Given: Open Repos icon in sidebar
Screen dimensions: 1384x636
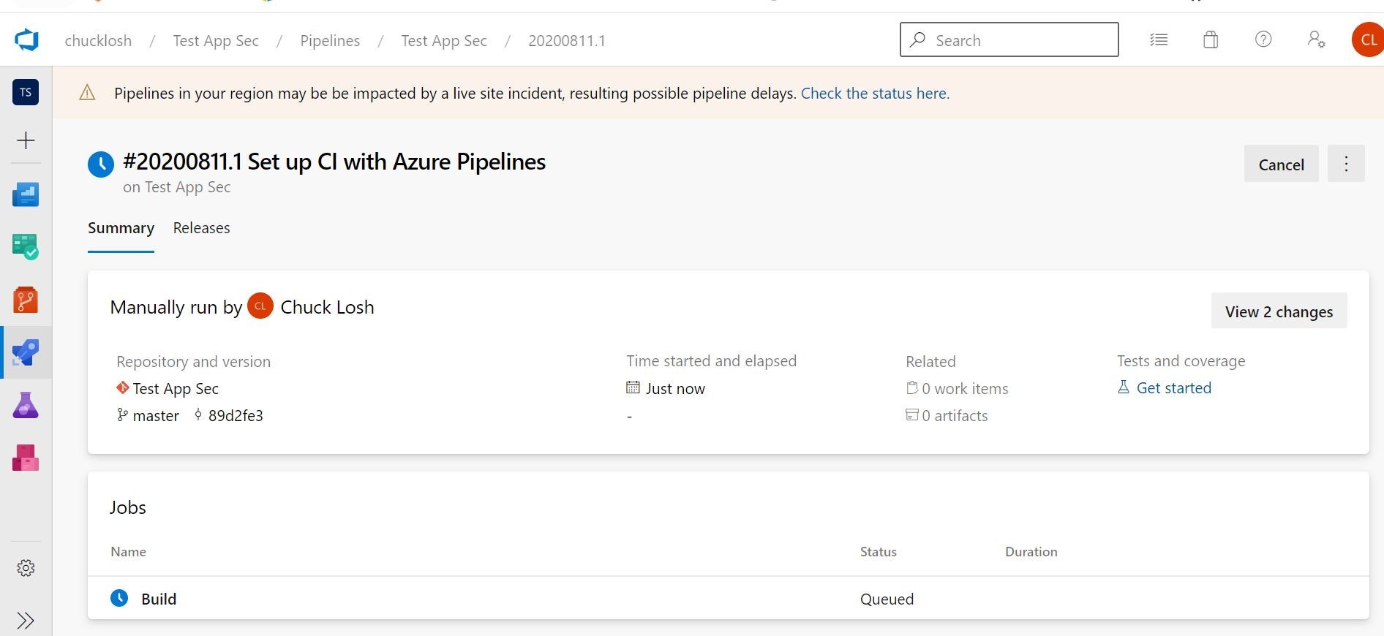Looking at the screenshot, I should tap(26, 300).
